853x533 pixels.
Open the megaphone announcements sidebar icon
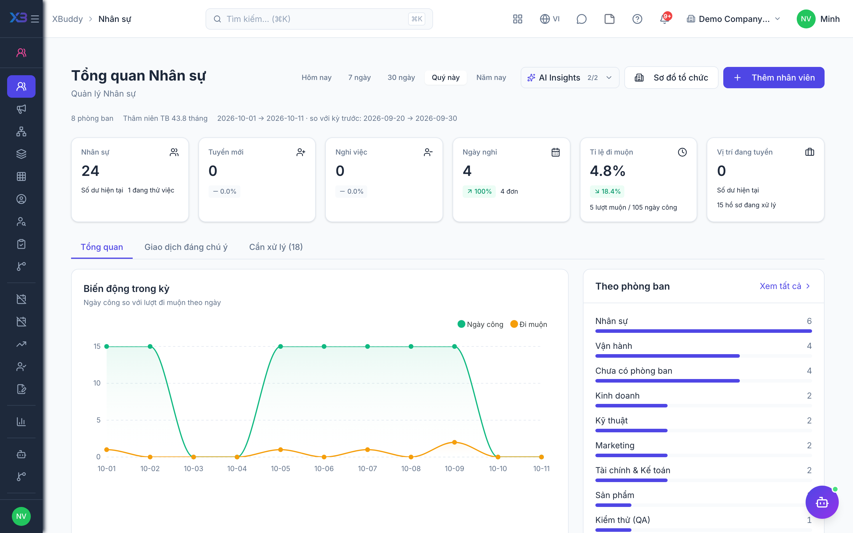21,109
